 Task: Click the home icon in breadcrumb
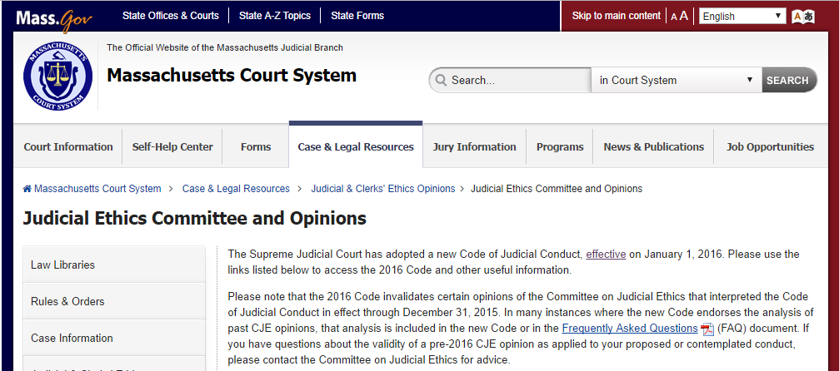coord(27,189)
